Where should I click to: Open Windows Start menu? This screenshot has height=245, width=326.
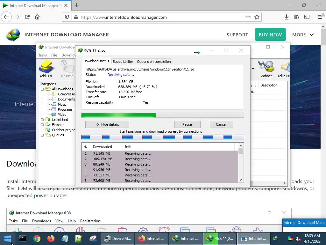tap(8, 239)
